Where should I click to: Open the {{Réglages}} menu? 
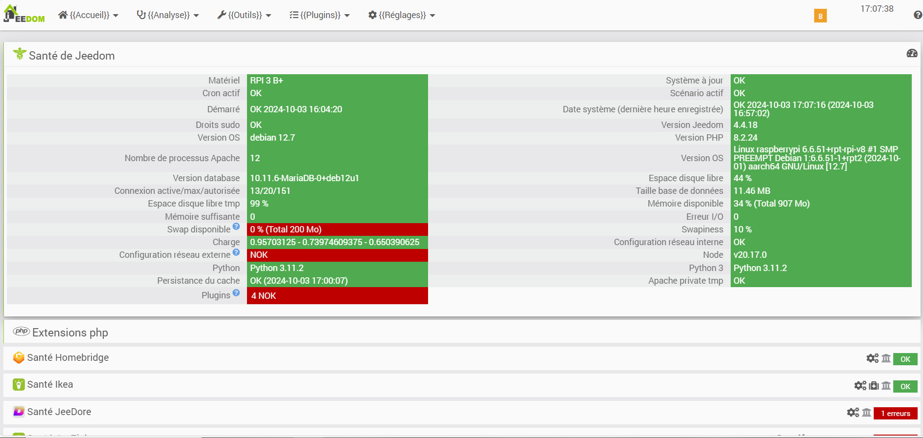pyautogui.click(x=402, y=15)
